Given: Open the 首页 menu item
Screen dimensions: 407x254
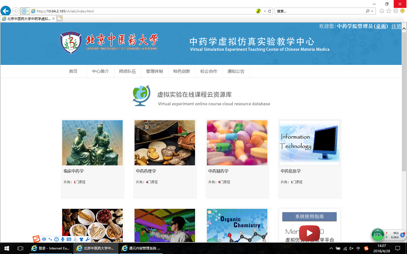Looking at the screenshot, I should 73,71.
